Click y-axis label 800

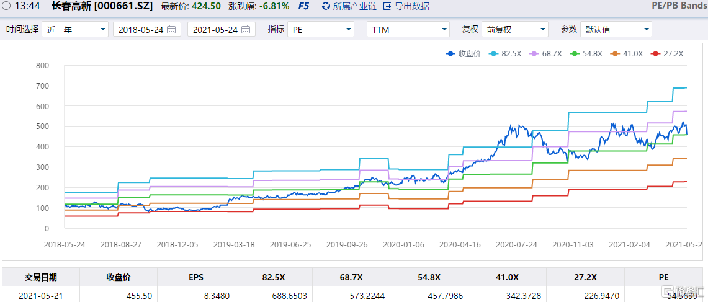click(x=43, y=66)
